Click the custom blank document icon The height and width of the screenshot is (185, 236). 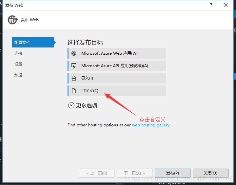coord(74,91)
